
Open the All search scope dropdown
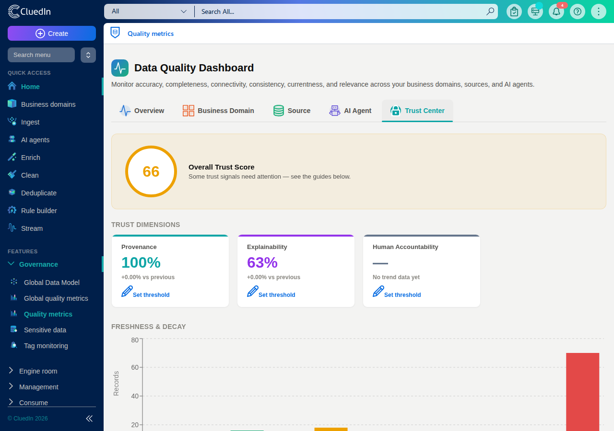coord(149,11)
